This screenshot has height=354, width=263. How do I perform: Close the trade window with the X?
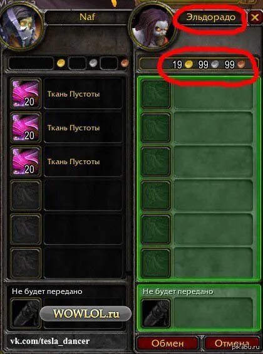pos(254,17)
